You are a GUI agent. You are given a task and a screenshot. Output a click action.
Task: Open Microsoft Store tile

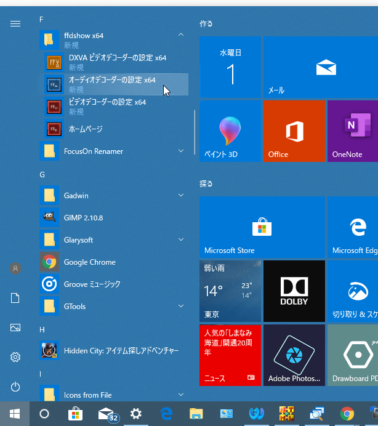point(262,227)
